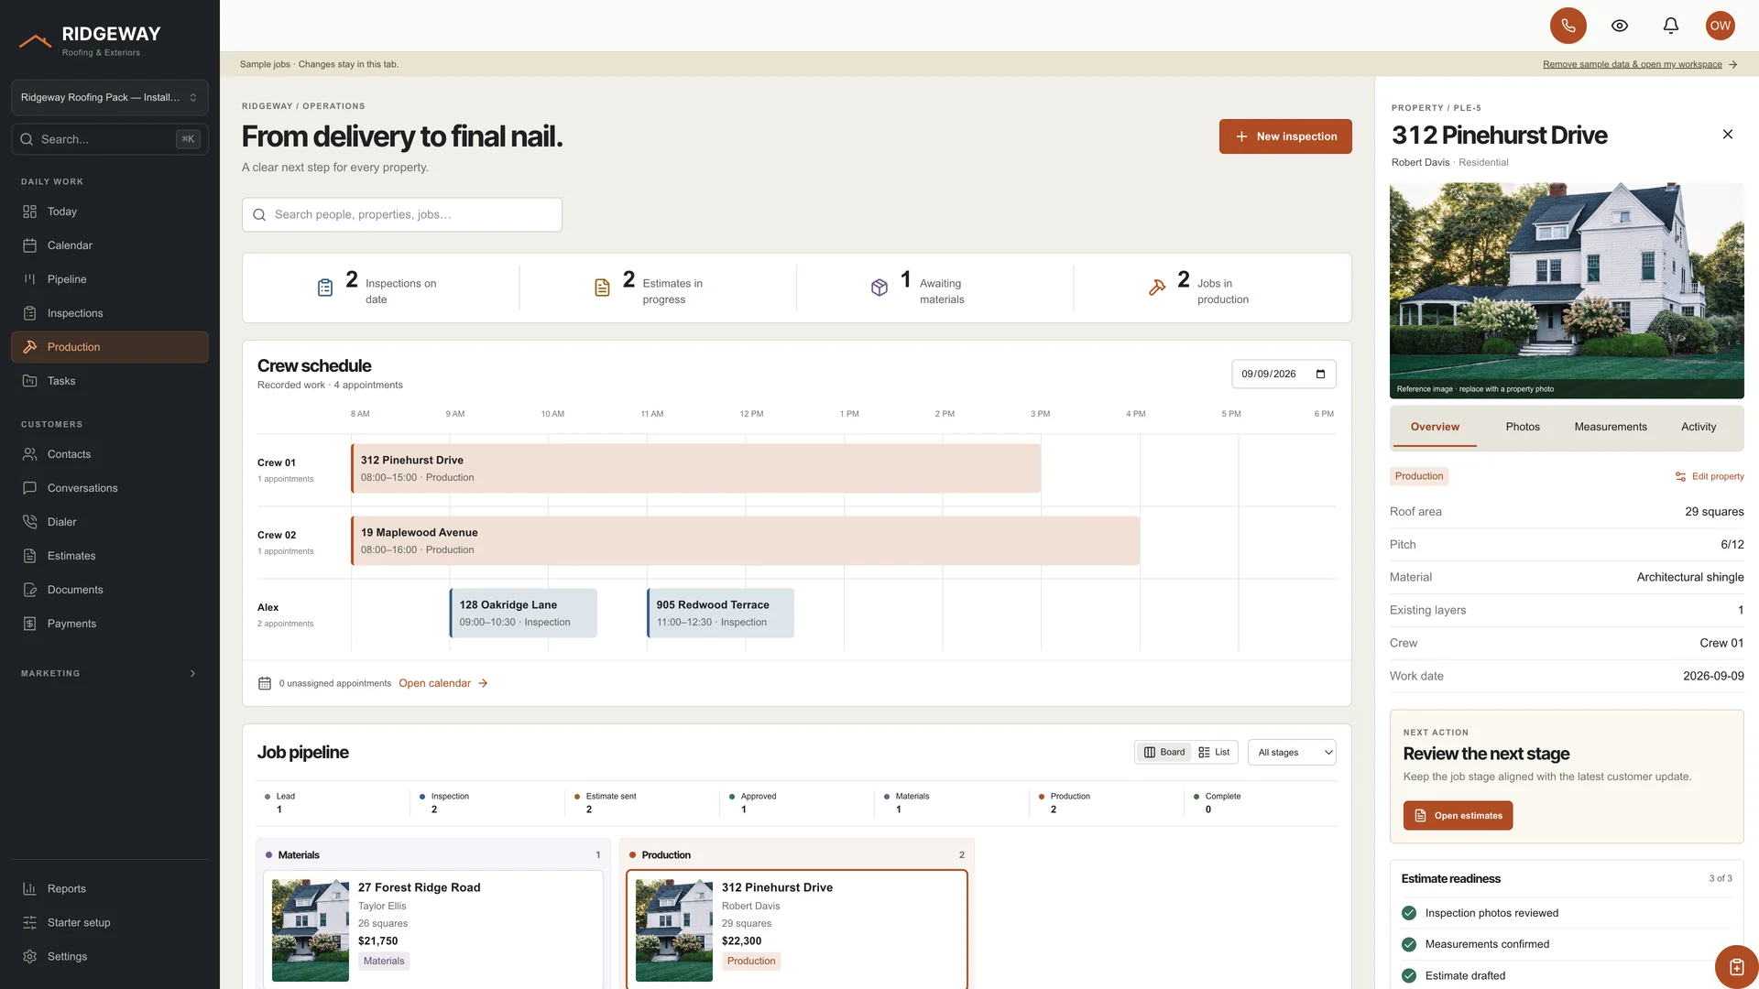
Task: Follow the Open calendar link
Action: (443, 683)
